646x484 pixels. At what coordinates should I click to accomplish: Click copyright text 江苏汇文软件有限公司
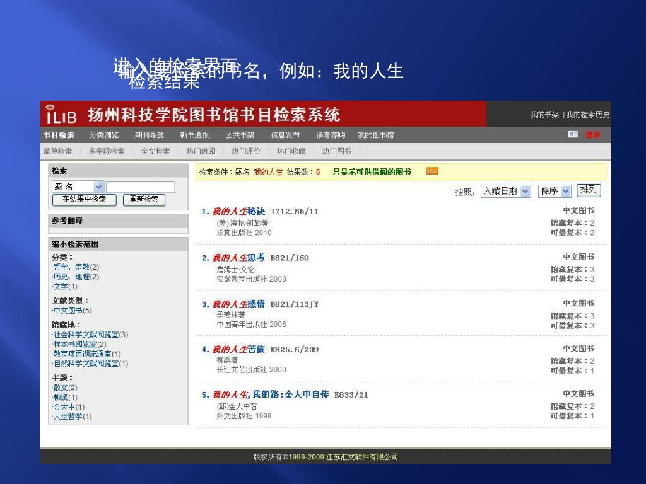click(361, 457)
